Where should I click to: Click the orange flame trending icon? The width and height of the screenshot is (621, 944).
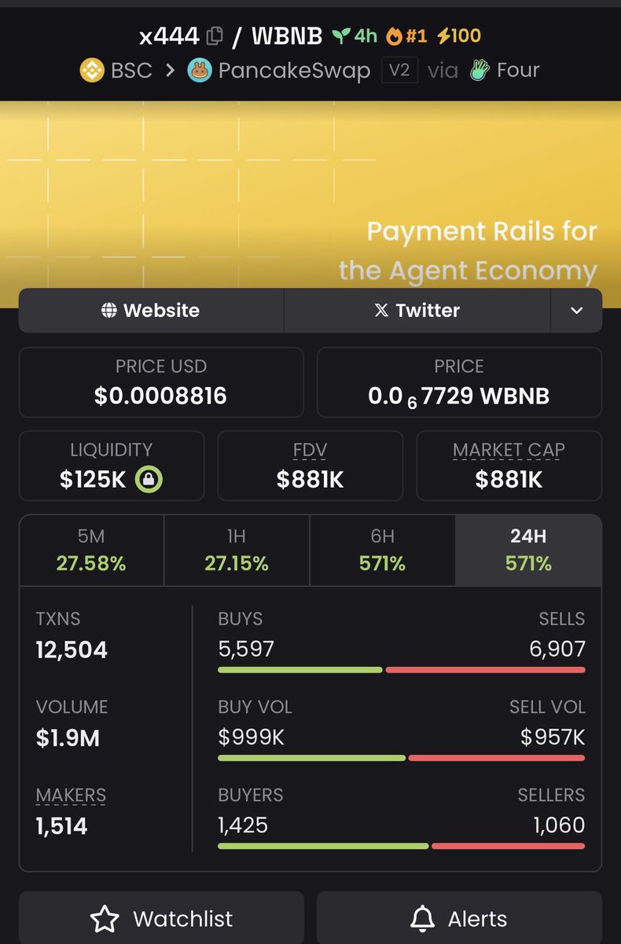click(394, 36)
